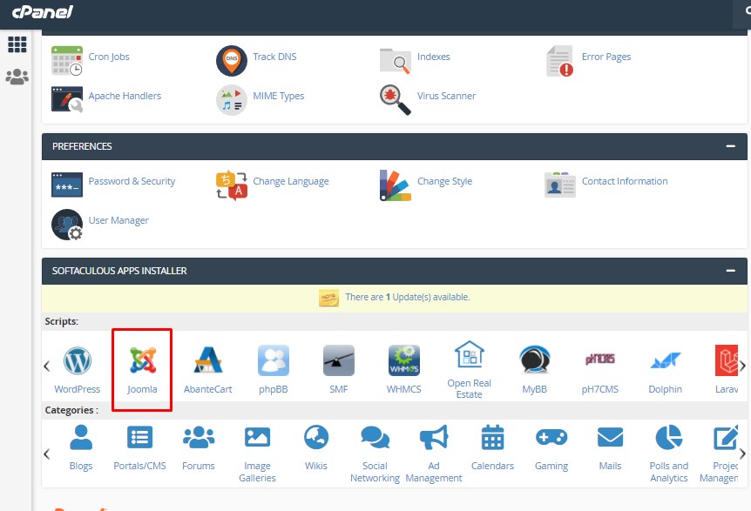Click the sidebar user management people icon
The width and height of the screenshot is (751, 511).
(x=17, y=77)
